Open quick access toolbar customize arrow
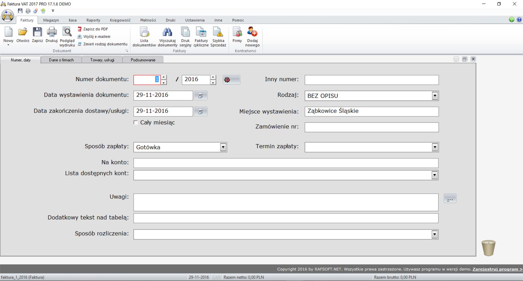The image size is (523, 281). point(53,11)
